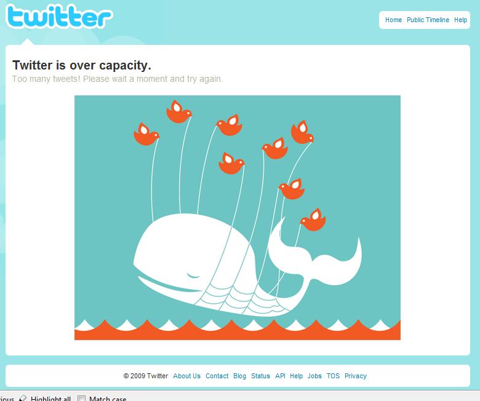Open the Privacy footer link
This screenshot has width=480, height=401.
(x=356, y=376)
